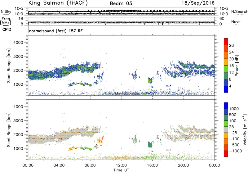
Task: Click the date '18/Sep/2016'
Action: click(x=198, y=3)
